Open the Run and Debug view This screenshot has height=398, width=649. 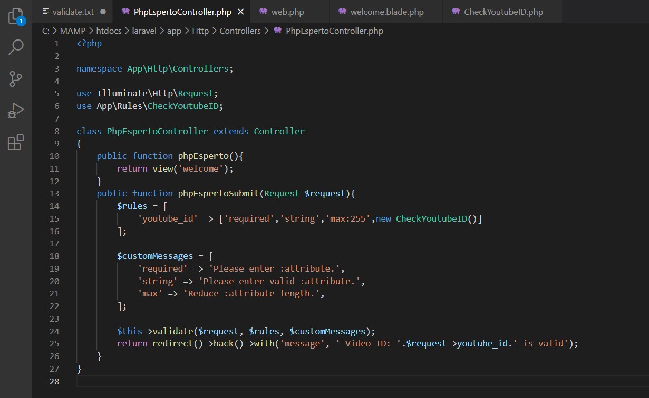click(x=16, y=111)
